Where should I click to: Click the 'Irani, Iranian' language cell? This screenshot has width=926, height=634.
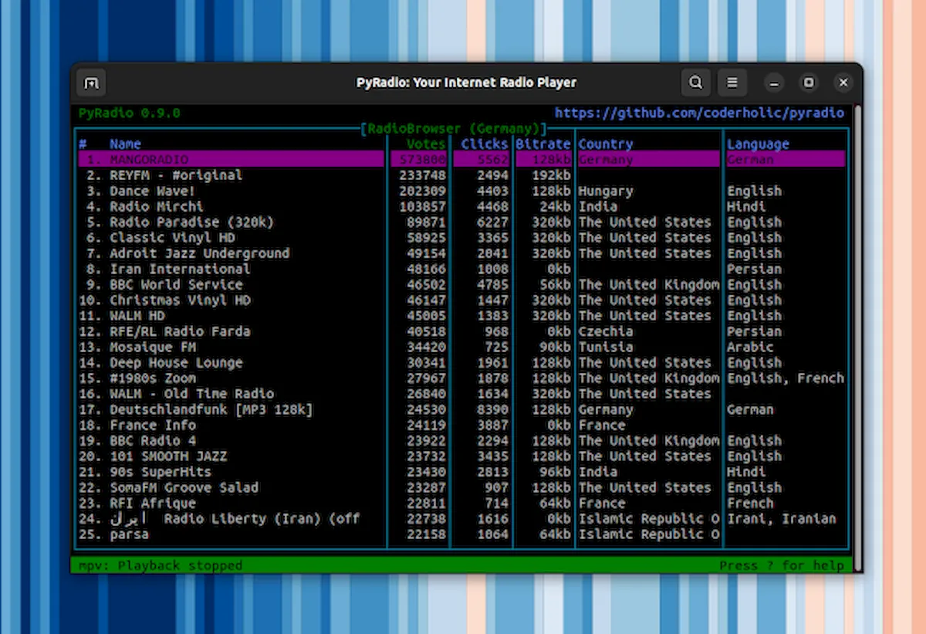tap(782, 518)
